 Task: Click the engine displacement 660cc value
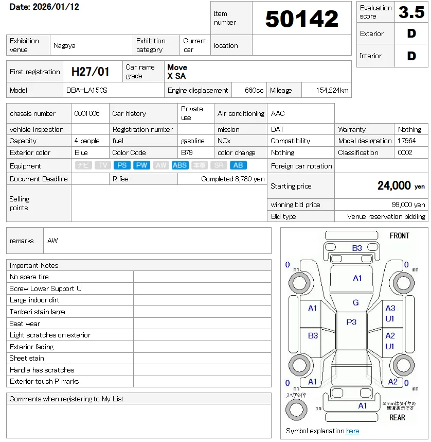tap(254, 90)
